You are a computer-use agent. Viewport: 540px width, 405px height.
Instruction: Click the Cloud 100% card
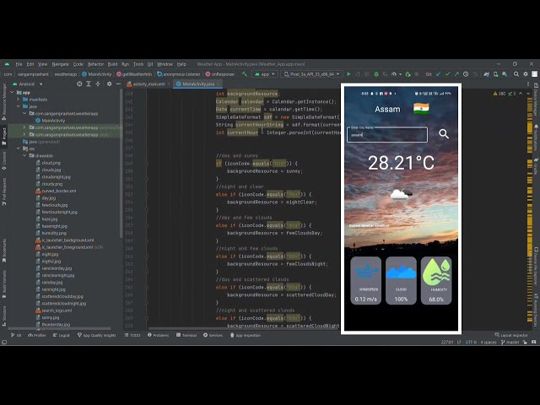tap(401, 280)
